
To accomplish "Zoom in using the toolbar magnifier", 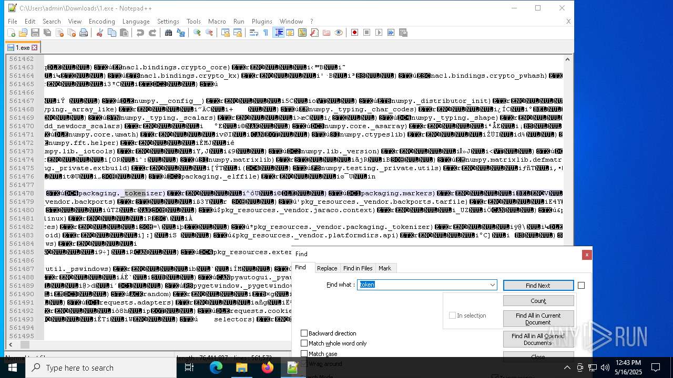I will coord(197,33).
